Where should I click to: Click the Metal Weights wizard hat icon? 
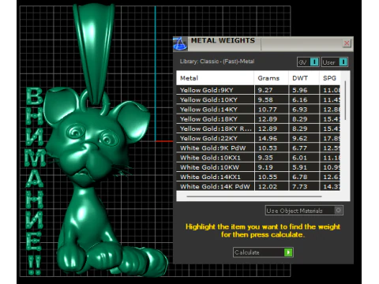point(180,43)
